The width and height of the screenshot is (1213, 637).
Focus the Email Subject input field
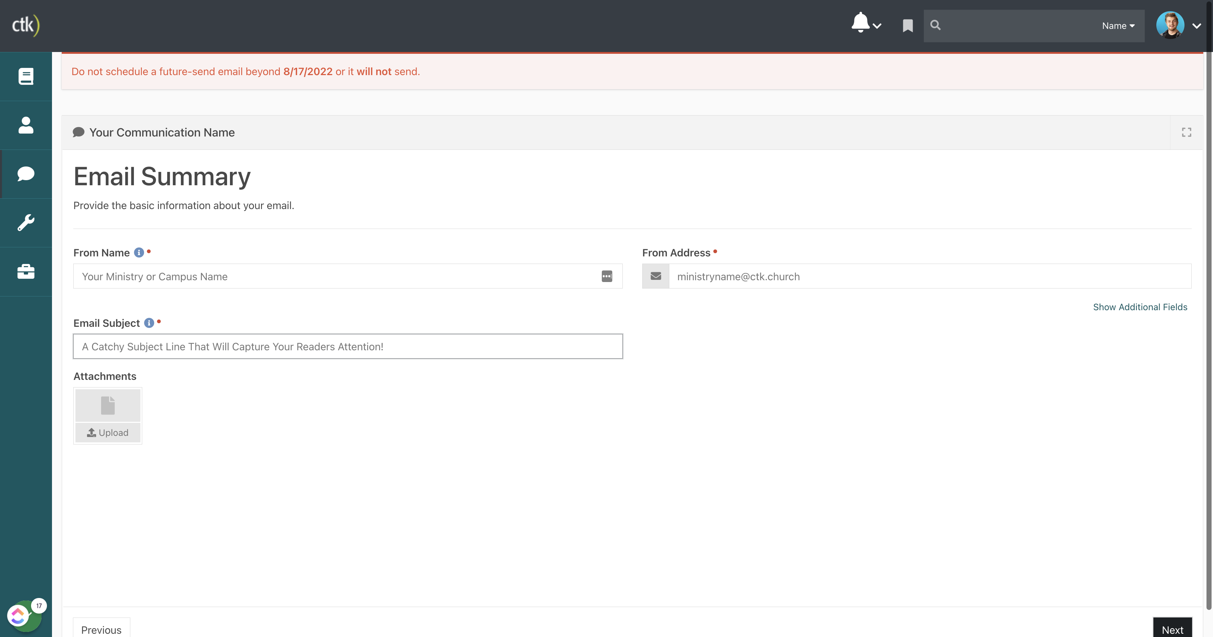[x=348, y=347]
